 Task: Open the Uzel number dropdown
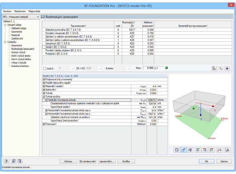[72, 69]
